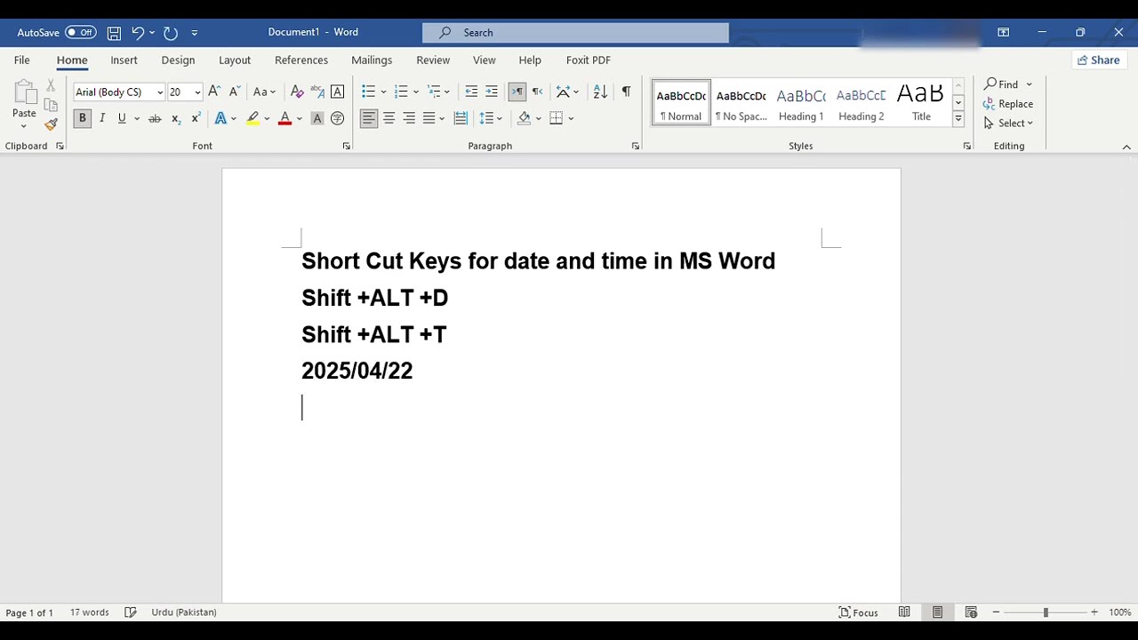The width and height of the screenshot is (1138, 640).
Task: Apply the Heading 1 style
Action: [801, 103]
